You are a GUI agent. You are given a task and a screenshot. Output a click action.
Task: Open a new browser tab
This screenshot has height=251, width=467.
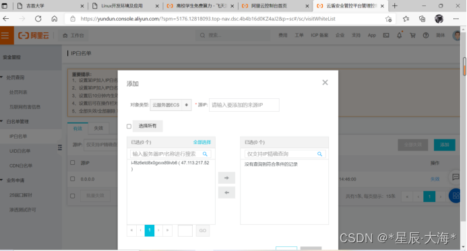395,6
